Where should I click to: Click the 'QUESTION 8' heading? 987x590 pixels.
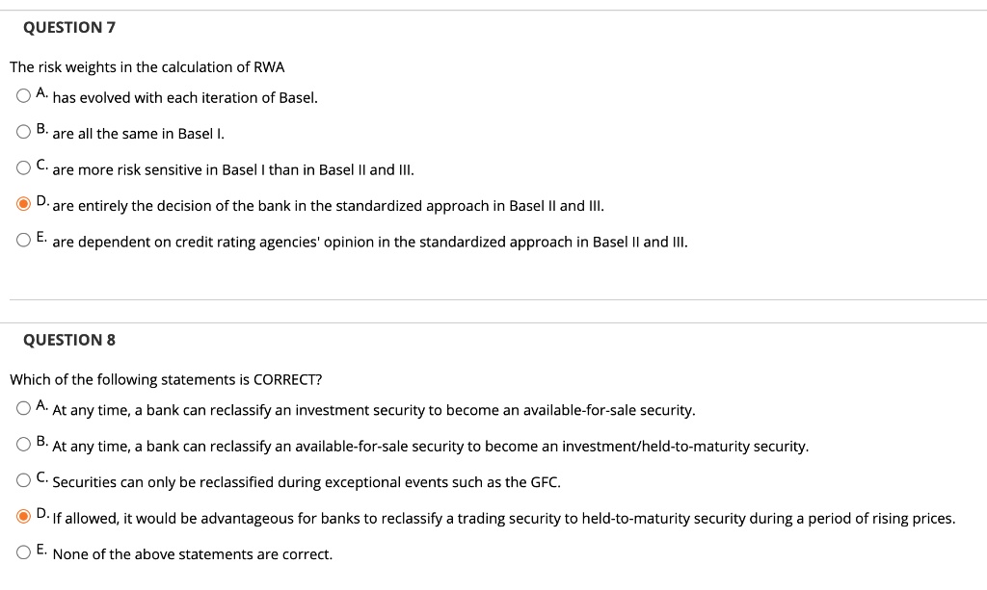[x=69, y=340]
